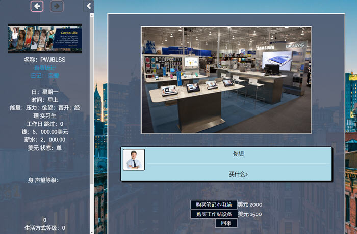The height and width of the screenshot is (234, 357).
Task: Click the electronics store photo
Action: coord(226,80)
